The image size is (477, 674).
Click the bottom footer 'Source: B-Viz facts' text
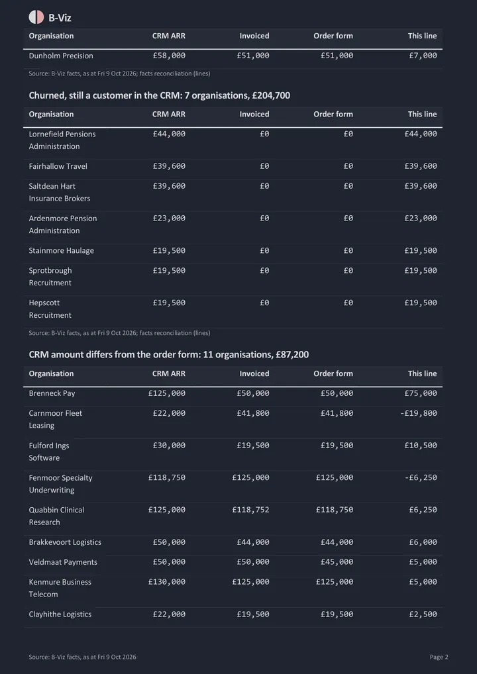(83, 657)
